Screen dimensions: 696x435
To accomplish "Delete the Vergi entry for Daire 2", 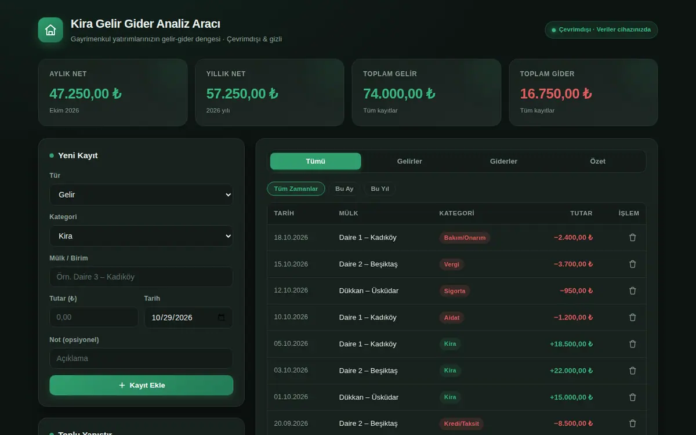I will [x=632, y=264].
